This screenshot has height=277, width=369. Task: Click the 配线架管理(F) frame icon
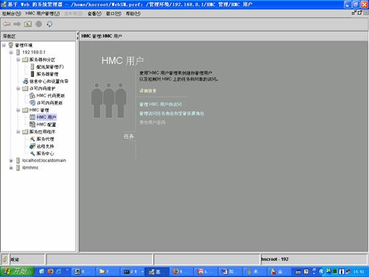pyautogui.click(x=33, y=67)
